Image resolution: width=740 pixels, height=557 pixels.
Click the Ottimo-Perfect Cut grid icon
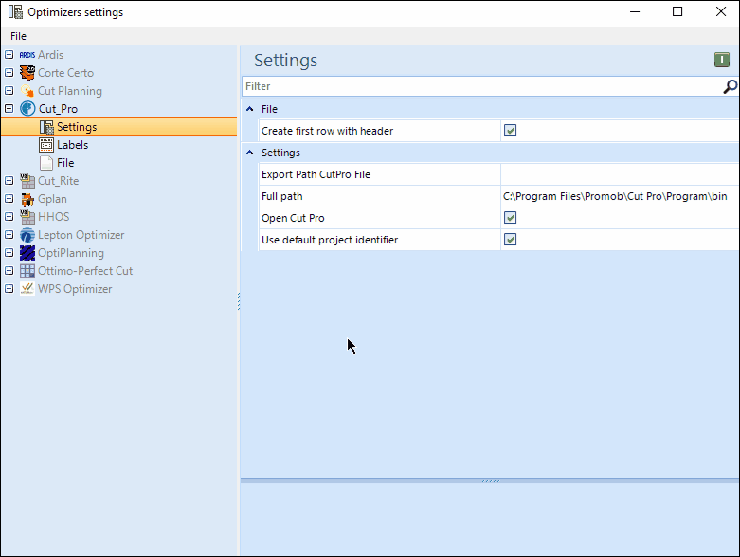point(27,271)
